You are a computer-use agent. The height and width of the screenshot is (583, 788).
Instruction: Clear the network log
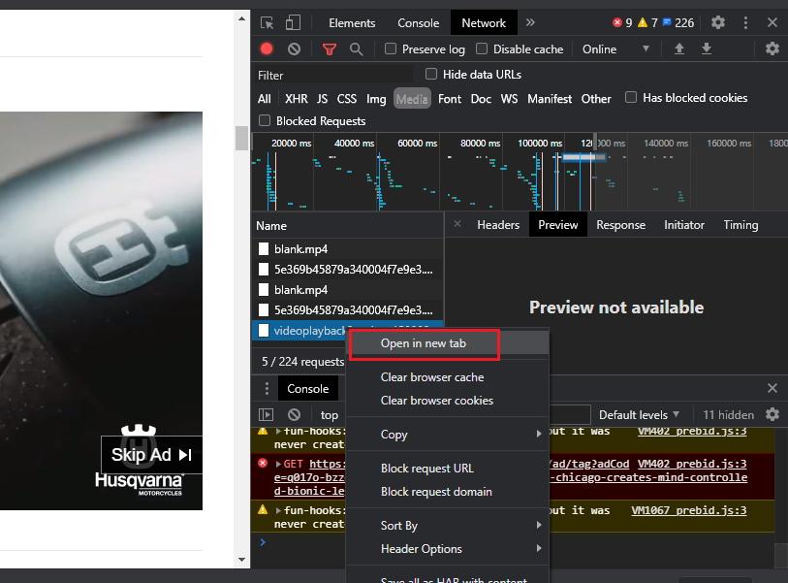294,49
